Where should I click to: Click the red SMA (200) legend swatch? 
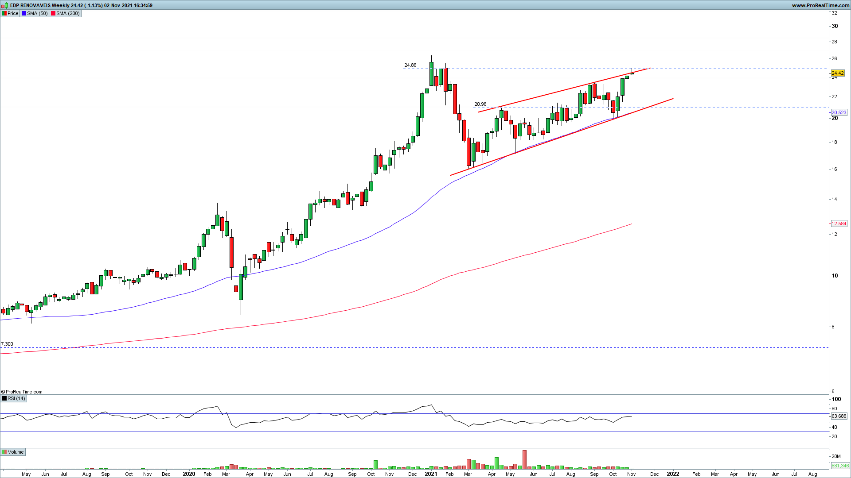coord(53,13)
